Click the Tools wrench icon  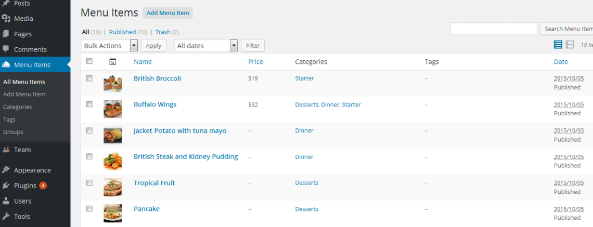click(x=6, y=217)
